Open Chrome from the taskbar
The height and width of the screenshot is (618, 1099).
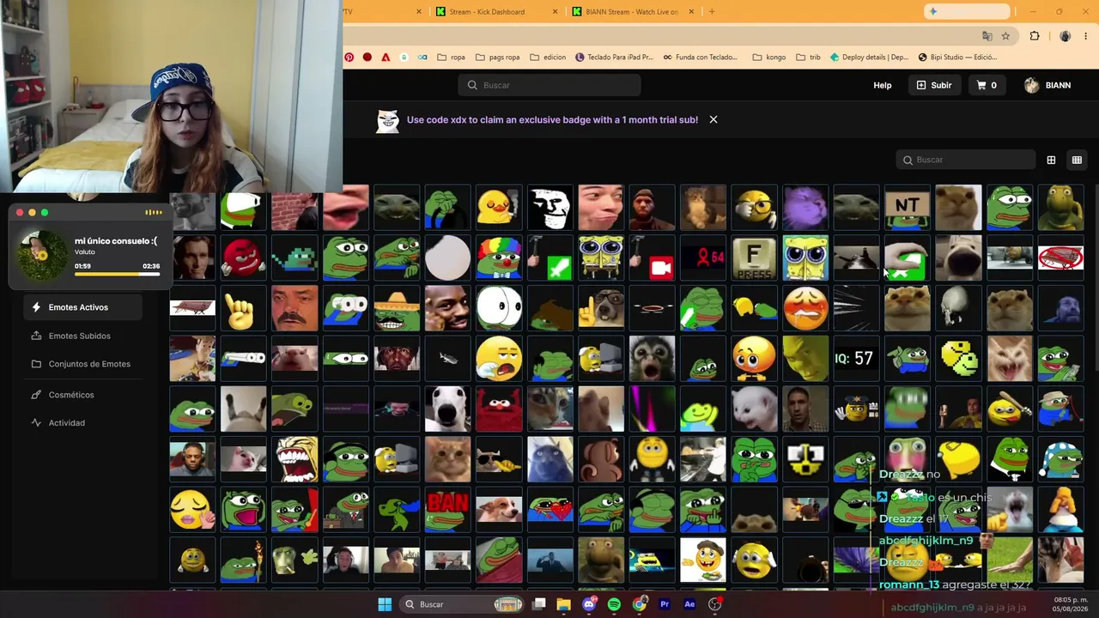click(x=640, y=604)
